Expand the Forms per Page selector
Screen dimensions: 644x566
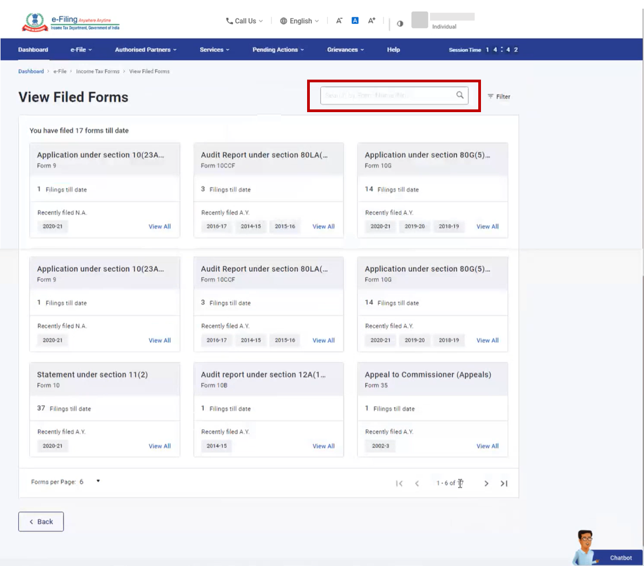(97, 481)
